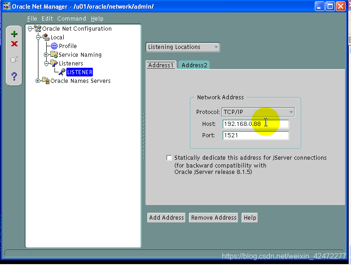The width and height of the screenshot is (351, 265).
Task: Click the Oracle Net Manager title bar icon
Action: 7,6
